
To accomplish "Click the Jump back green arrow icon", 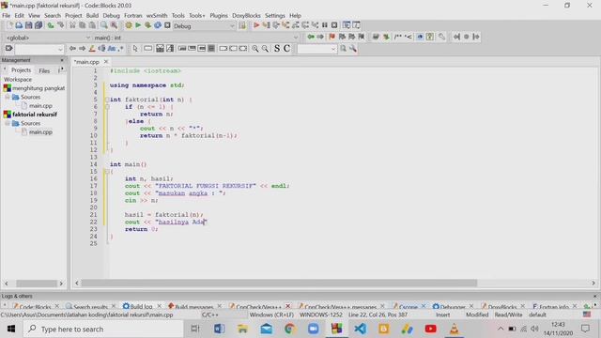I will coord(311,37).
